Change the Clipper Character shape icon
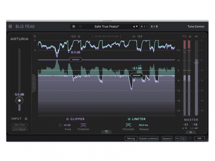 point(83,125)
